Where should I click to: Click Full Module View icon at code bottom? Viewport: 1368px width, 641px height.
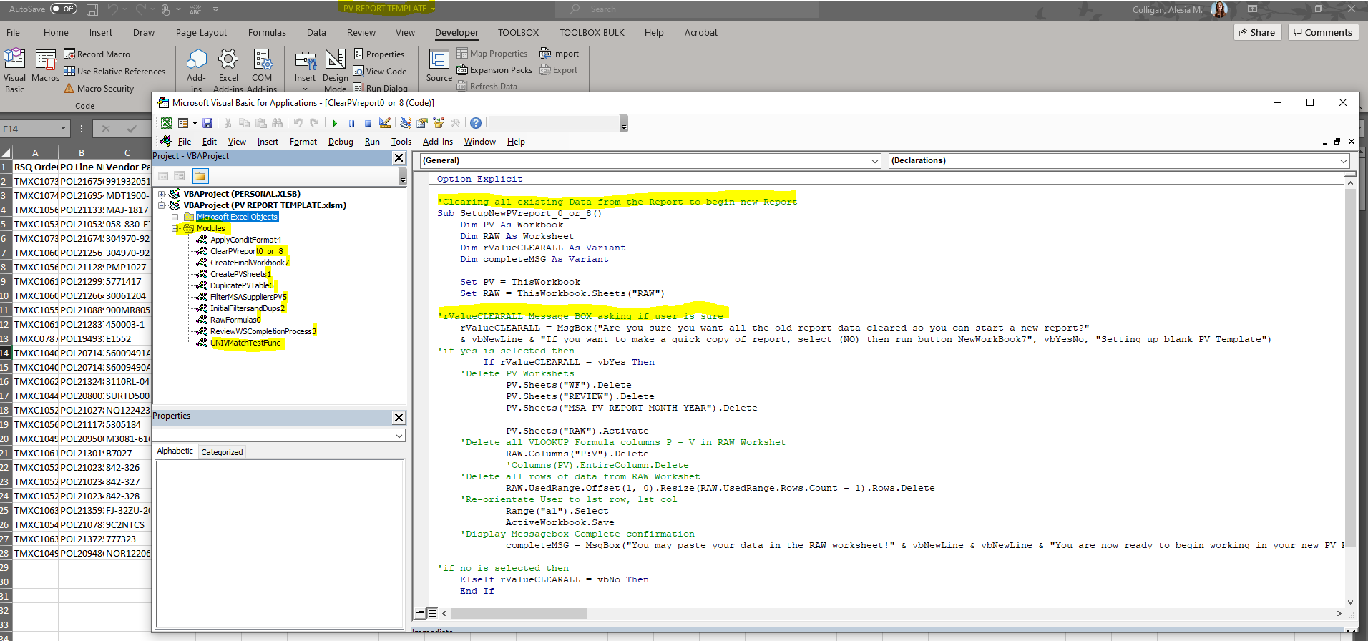[x=432, y=613]
